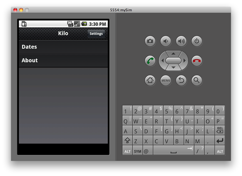Click the emulator camera button
Viewport: 242px width, 176px height.
point(150,41)
